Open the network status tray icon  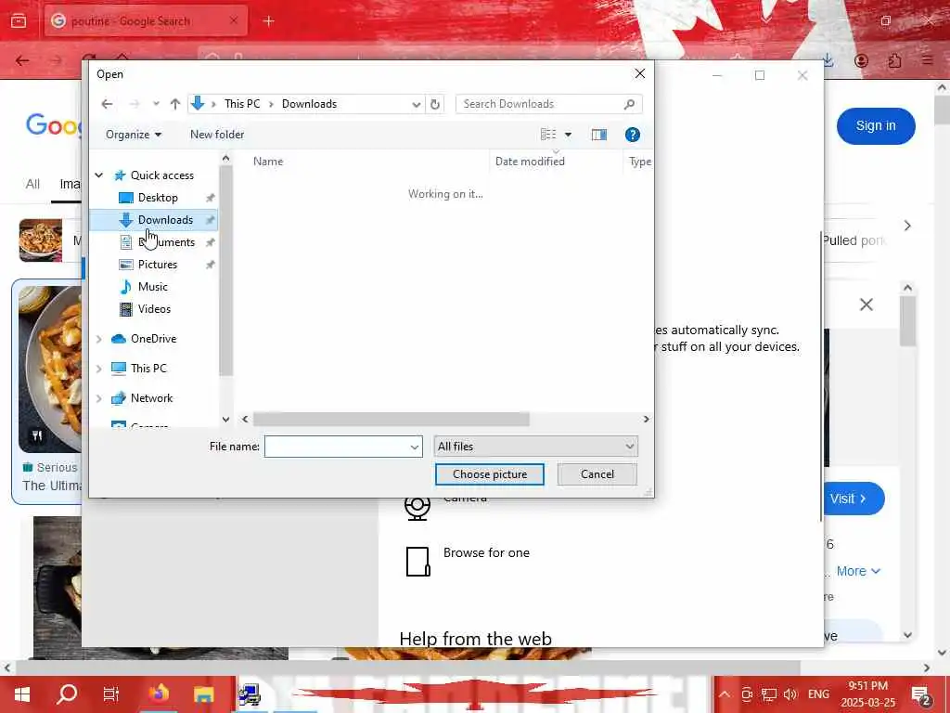click(769, 694)
